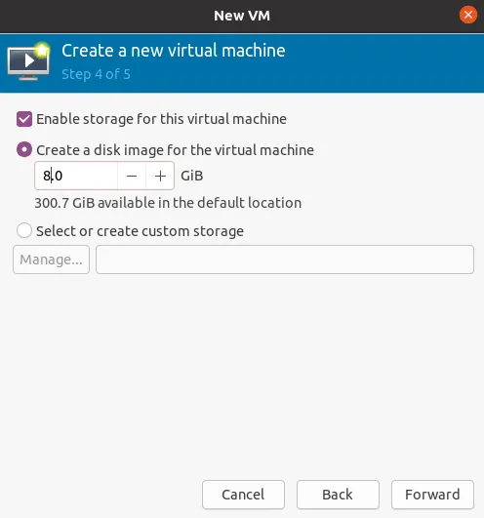Select Create a disk image radio option
The height and width of the screenshot is (518, 484).
tap(24, 149)
